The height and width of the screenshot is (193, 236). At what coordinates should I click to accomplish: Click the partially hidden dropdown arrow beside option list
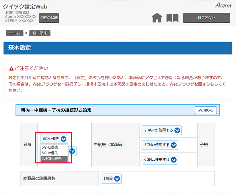pos(72,151)
